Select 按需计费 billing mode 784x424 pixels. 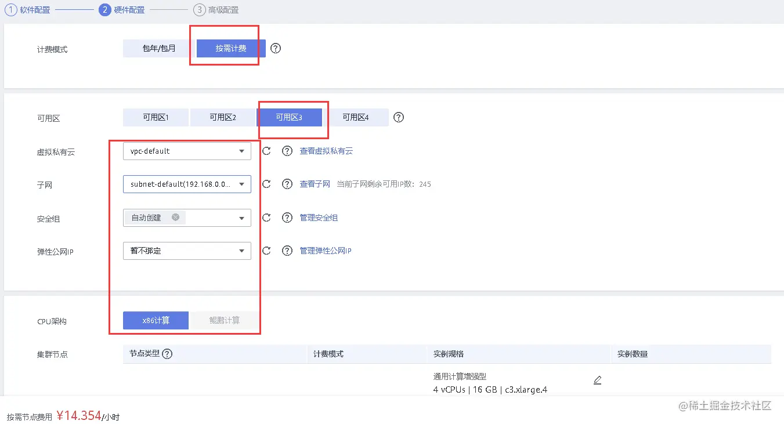(231, 49)
